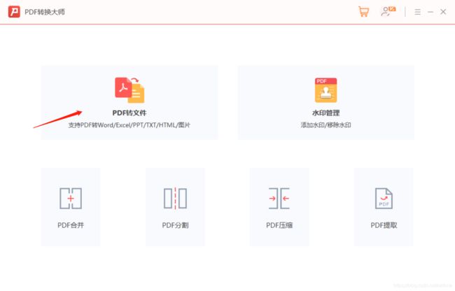Viewport: 455px width, 291px height.
Task: Close the PDF转换大师 window
Action: point(443,12)
